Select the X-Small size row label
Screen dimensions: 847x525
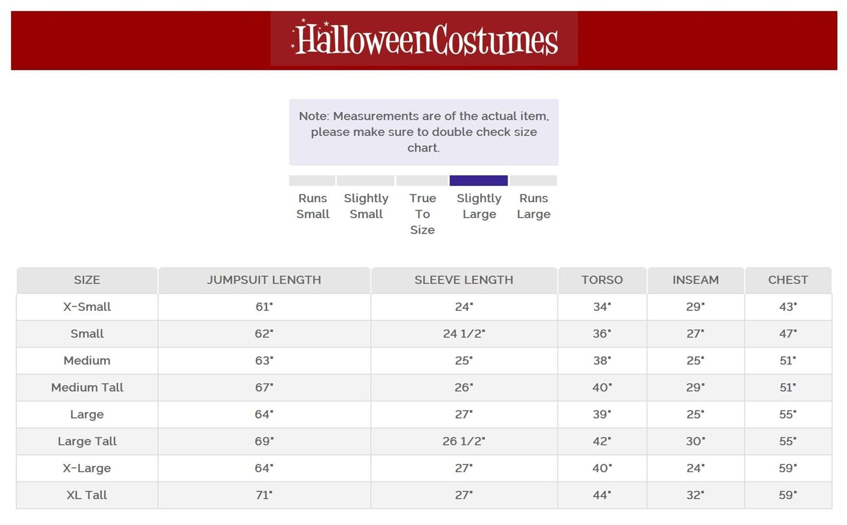87,307
